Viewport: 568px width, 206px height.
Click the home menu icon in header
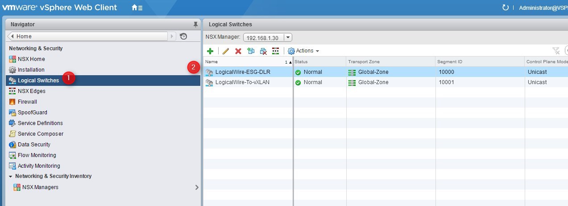pos(137,8)
